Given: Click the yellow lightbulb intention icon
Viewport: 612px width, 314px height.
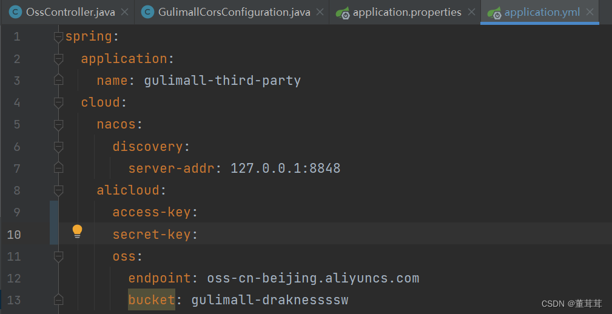Looking at the screenshot, I should pyautogui.click(x=77, y=231).
